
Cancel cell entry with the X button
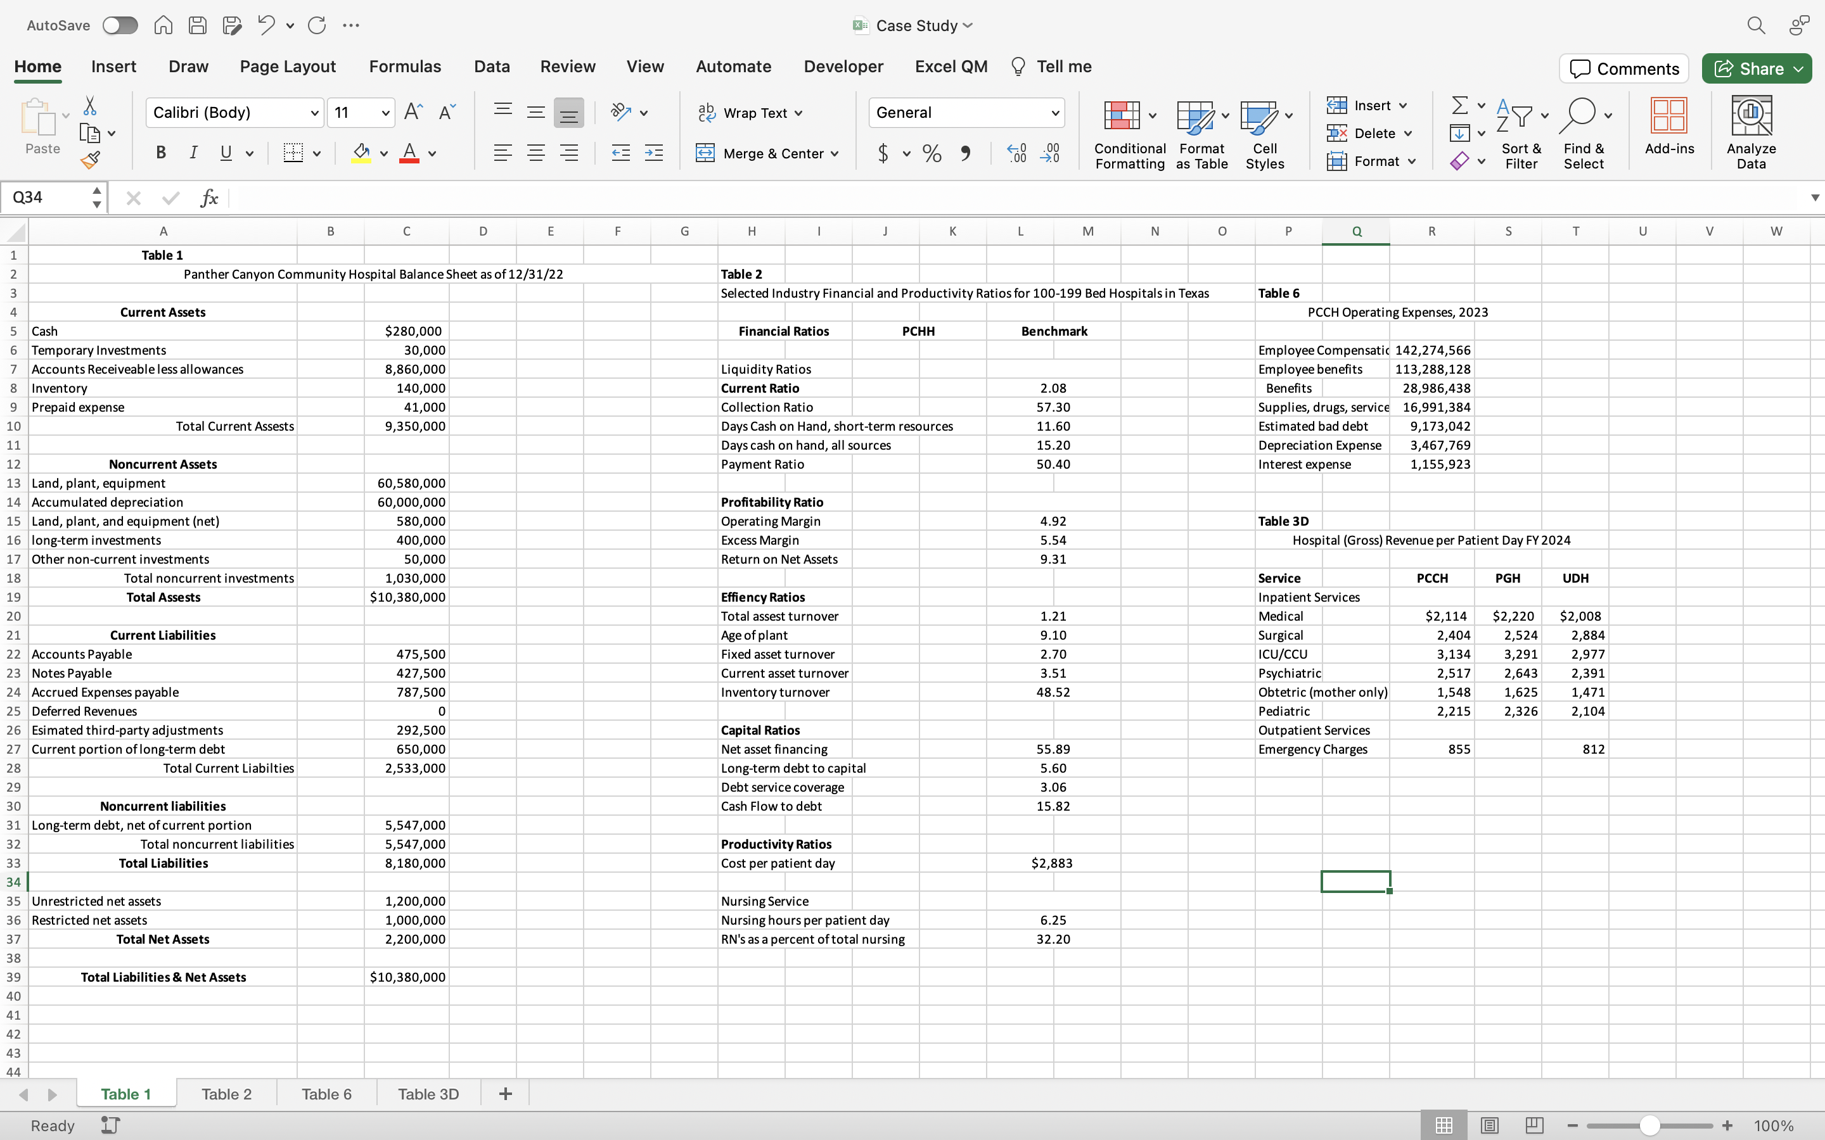click(134, 198)
